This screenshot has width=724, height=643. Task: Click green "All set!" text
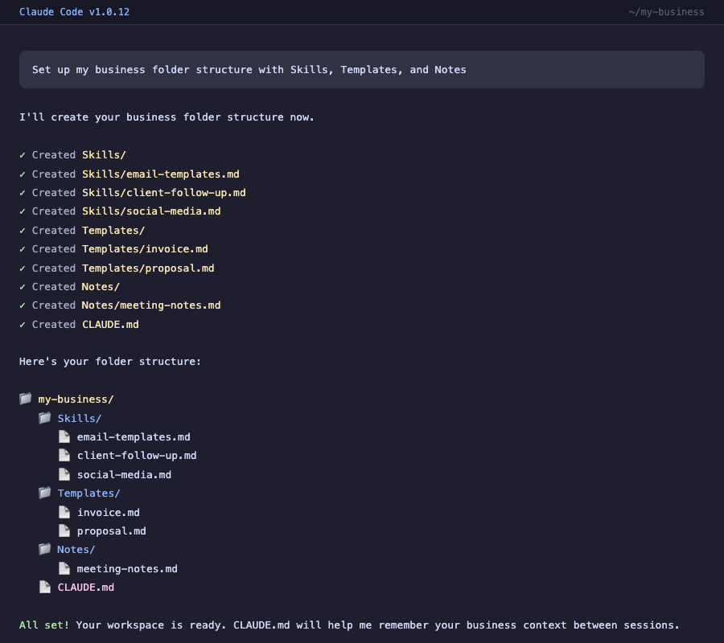coord(44,625)
